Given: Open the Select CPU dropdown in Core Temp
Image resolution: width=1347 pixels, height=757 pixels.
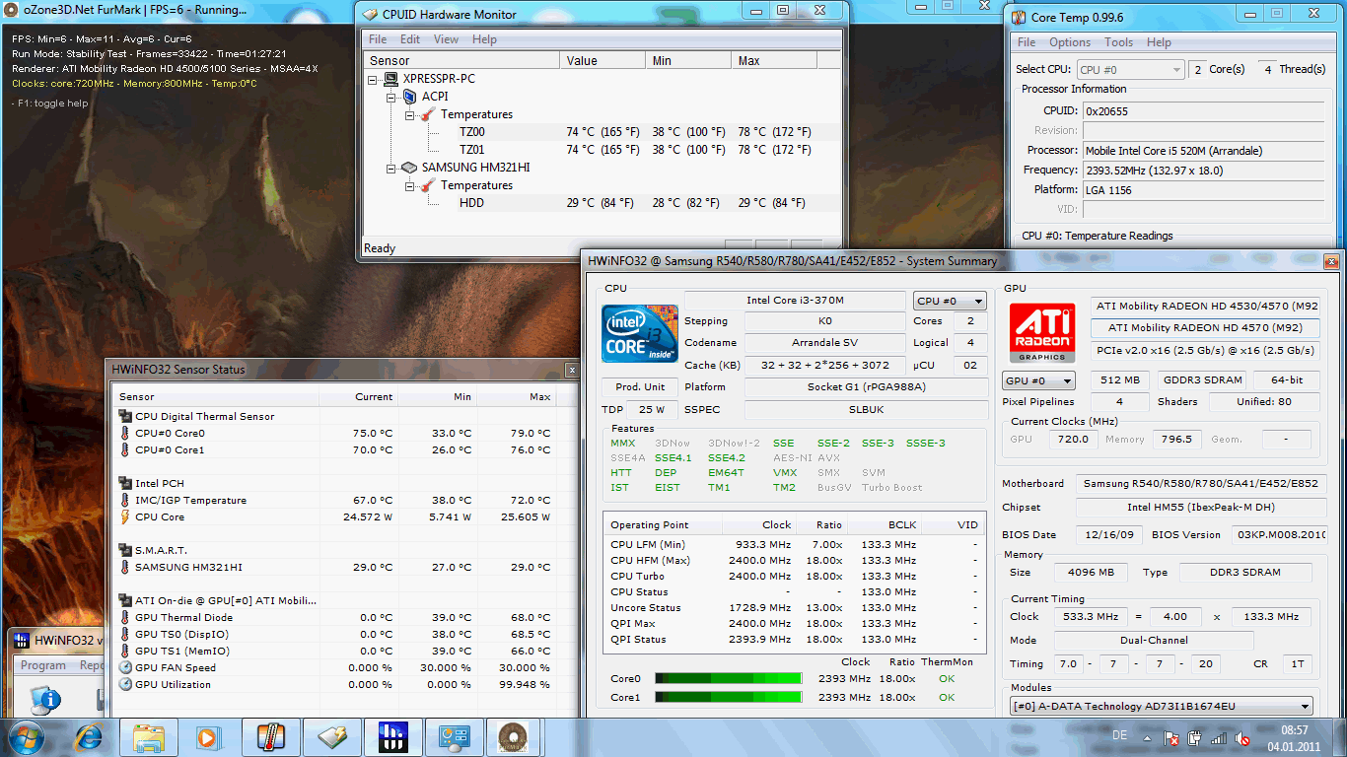Looking at the screenshot, I should click(1130, 70).
